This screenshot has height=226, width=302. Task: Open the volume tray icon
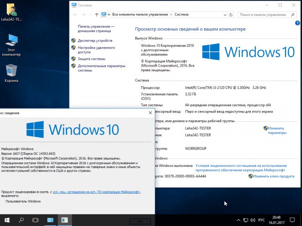tap(253, 220)
